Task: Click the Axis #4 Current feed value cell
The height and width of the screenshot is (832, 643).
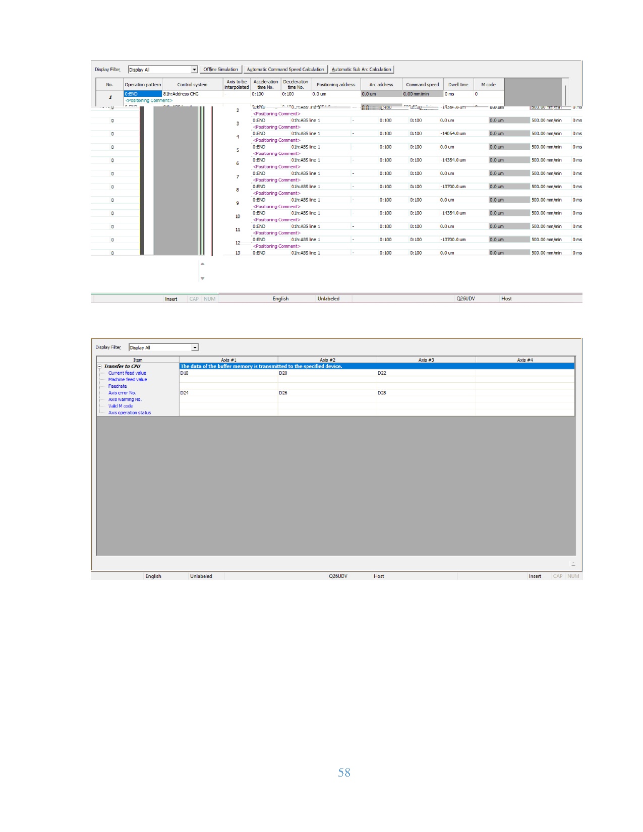Action: point(524,373)
